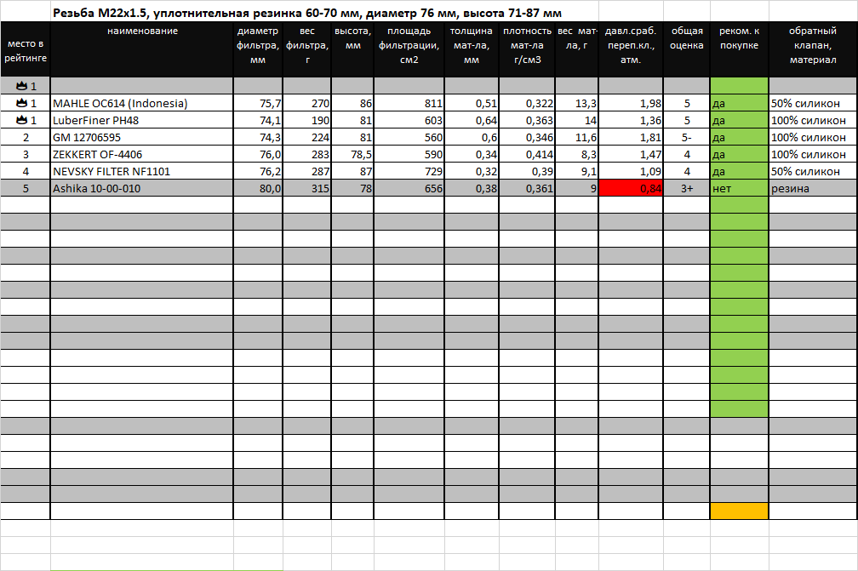Click diameter value "75,7" for MAHLE
The image size is (858, 571).
tap(258, 103)
